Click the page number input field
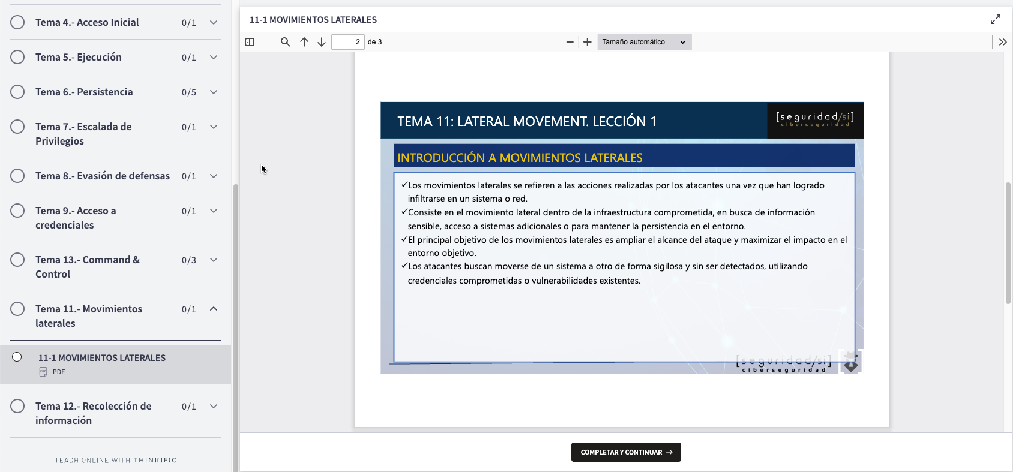 (x=348, y=42)
